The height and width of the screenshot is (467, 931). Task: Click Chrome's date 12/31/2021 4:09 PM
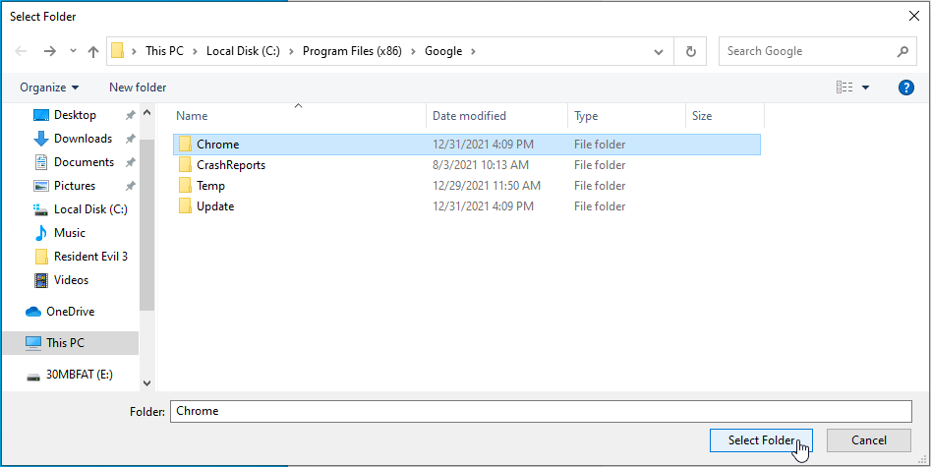pos(483,145)
